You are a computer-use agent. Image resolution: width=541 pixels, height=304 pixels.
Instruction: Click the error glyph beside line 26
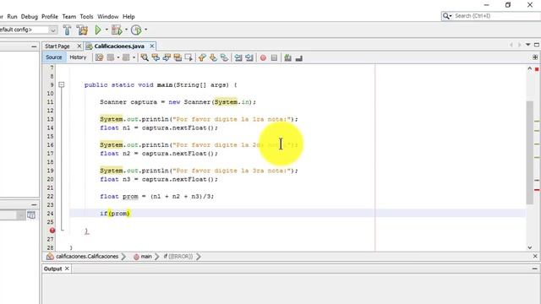click(x=52, y=231)
